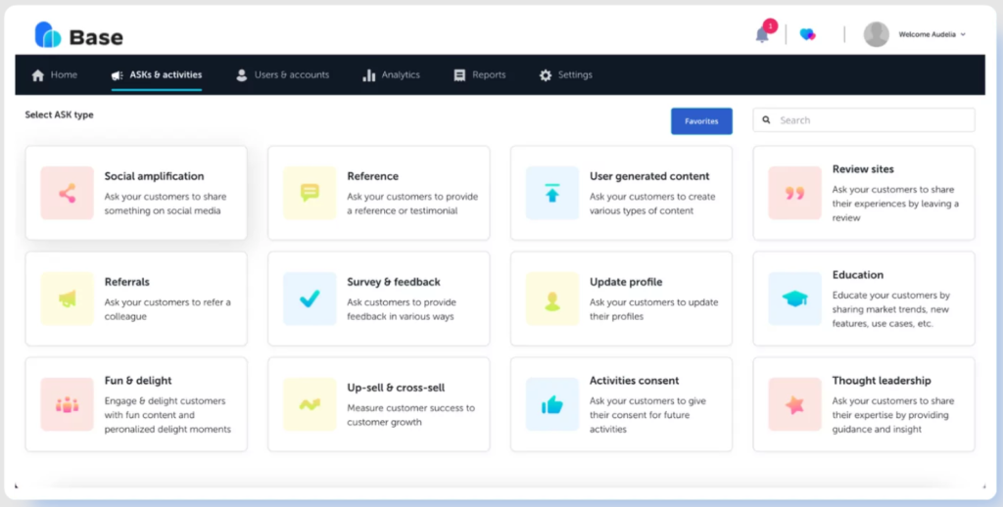
Task: Expand the Welcome Audelia dropdown
Action: point(932,34)
